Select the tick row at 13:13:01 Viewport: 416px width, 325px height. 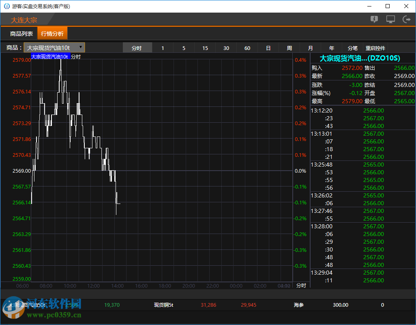[x=362, y=134]
